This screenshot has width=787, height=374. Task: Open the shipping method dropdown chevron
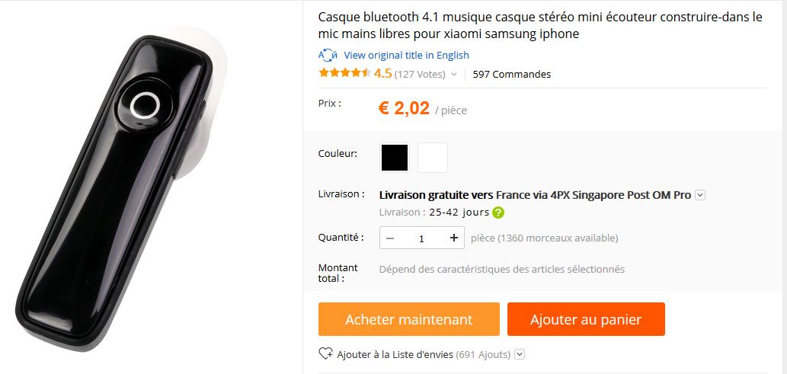(x=700, y=195)
